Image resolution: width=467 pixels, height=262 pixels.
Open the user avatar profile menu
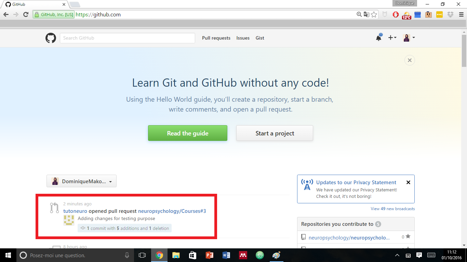pos(409,38)
